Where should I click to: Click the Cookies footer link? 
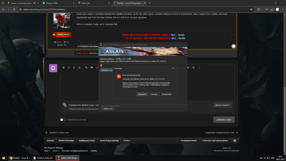[x=94, y=151]
